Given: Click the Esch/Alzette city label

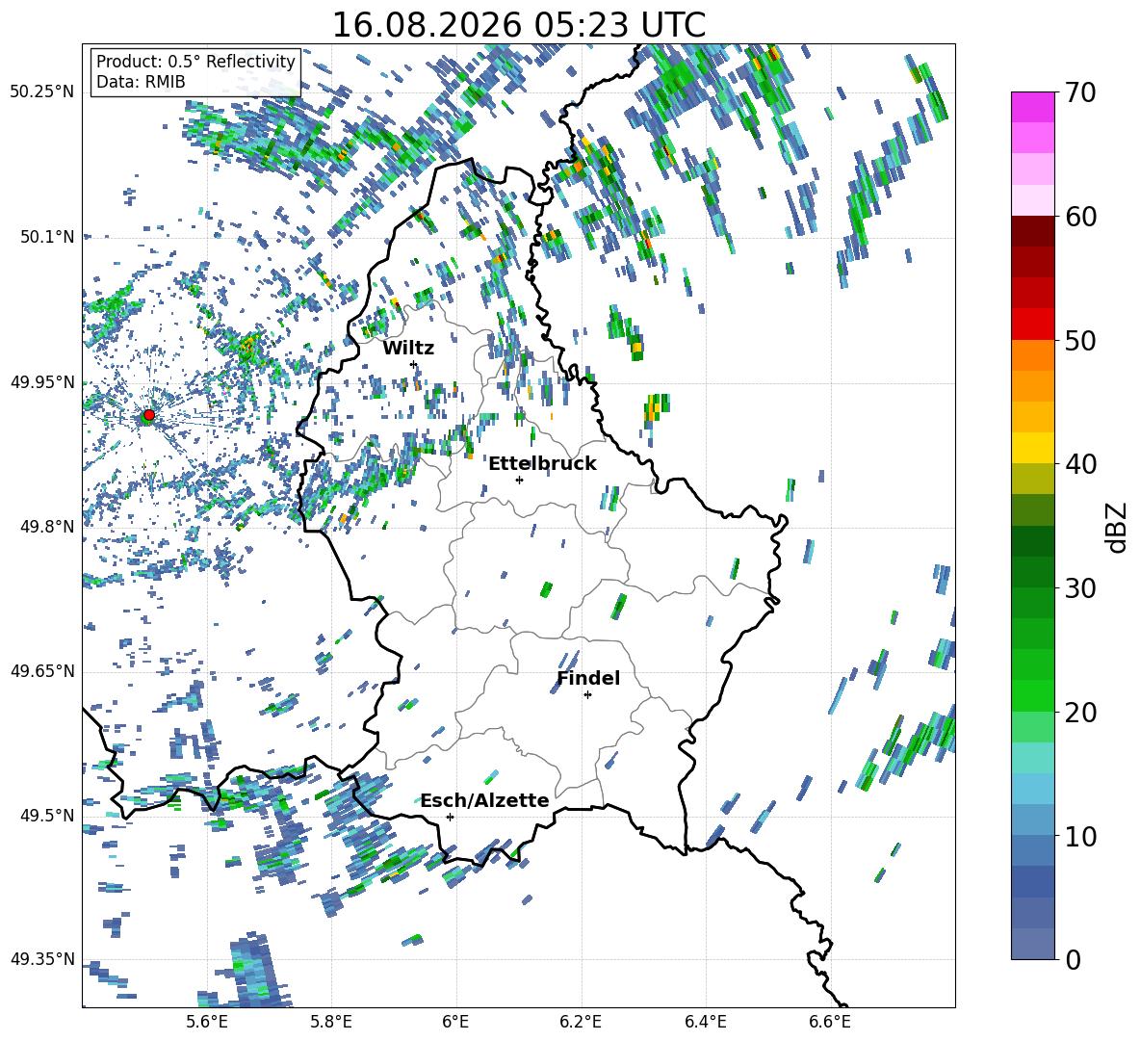Looking at the screenshot, I should pos(485,800).
